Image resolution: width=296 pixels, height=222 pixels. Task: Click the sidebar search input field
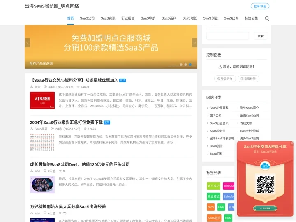pos(228,36)
